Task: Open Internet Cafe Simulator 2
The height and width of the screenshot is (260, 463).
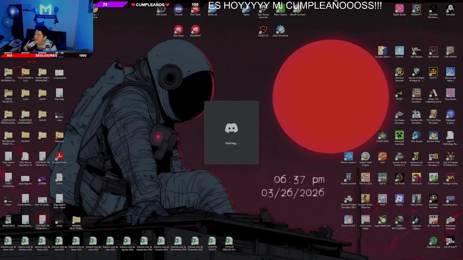Action: pyautogui.click(x=433, y=159)
